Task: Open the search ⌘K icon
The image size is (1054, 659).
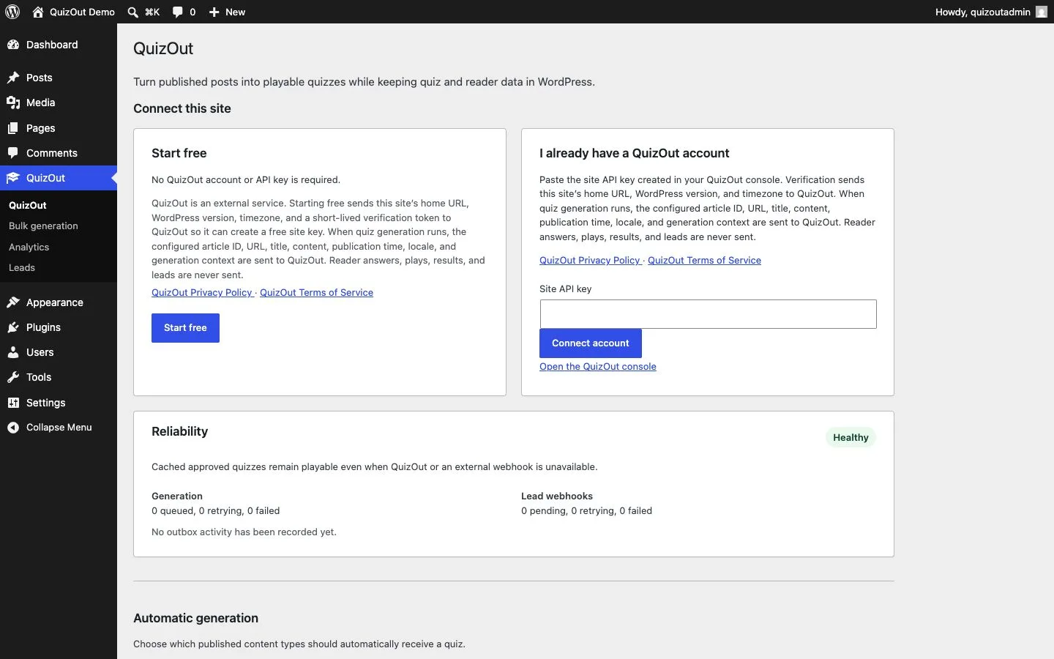Action: pos(132,12)
